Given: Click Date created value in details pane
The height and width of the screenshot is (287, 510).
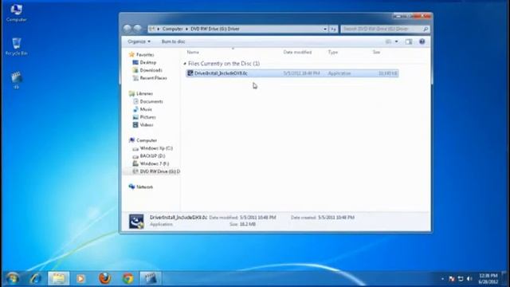Looking at the screenshot, I should click(x=336, y=218).
